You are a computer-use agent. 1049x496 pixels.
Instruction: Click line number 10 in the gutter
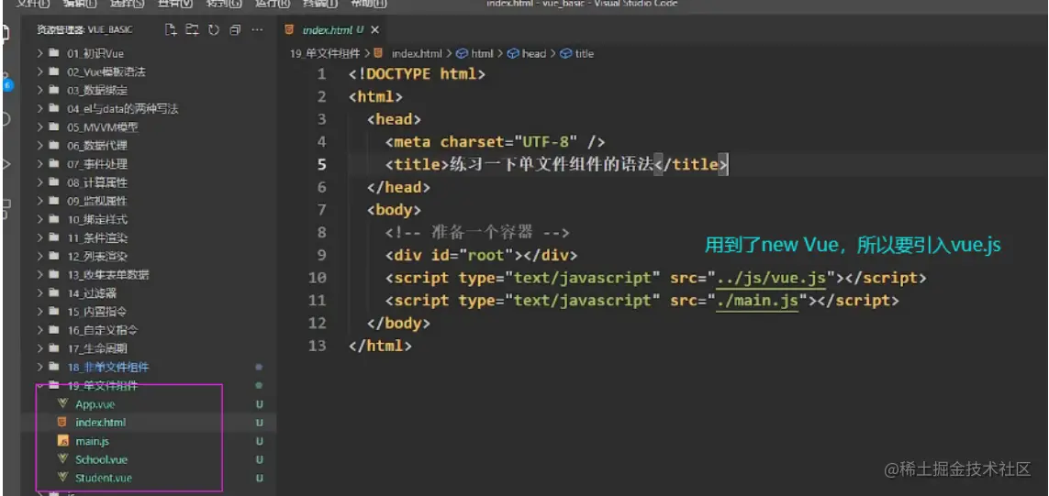[318, 278]
